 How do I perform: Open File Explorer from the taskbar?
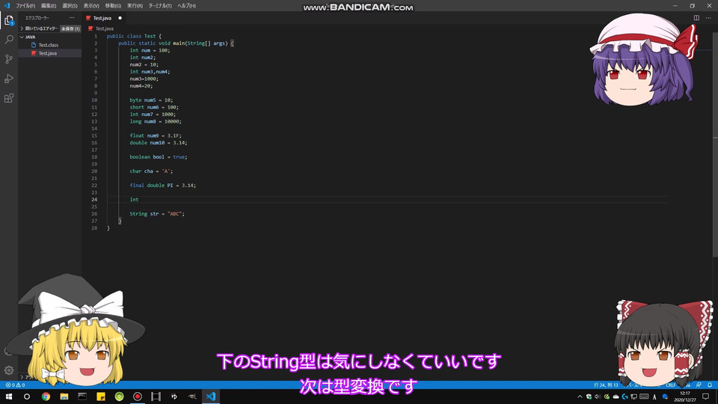[64, 397]
